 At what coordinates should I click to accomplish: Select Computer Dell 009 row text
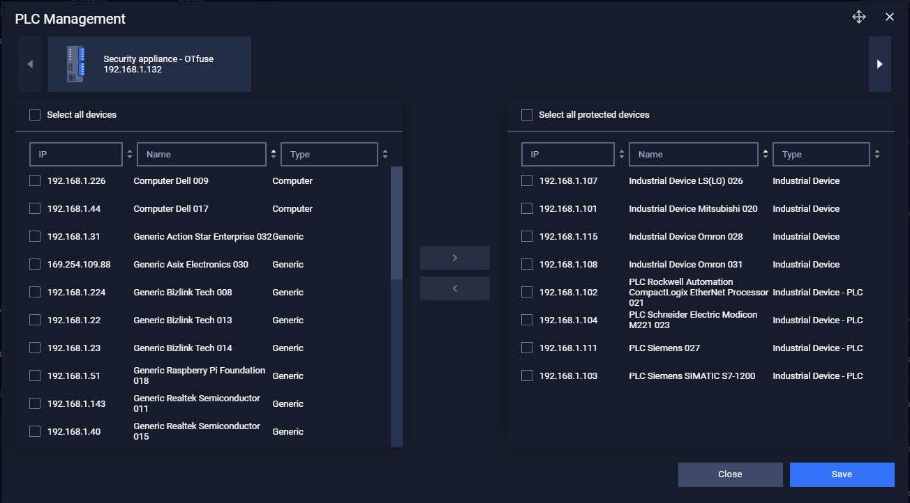click(171, 181)
